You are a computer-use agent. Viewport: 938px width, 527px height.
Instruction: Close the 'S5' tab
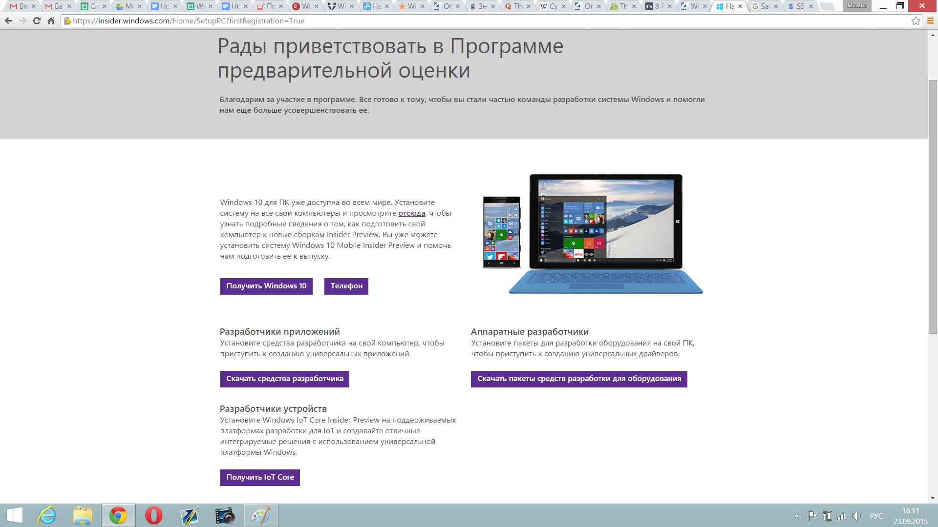coord(811,6)
